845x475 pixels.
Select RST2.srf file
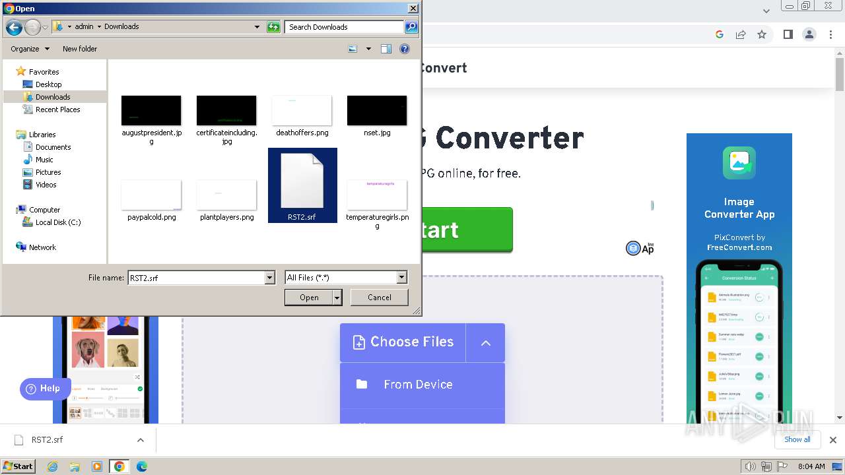tap(302, 185)
